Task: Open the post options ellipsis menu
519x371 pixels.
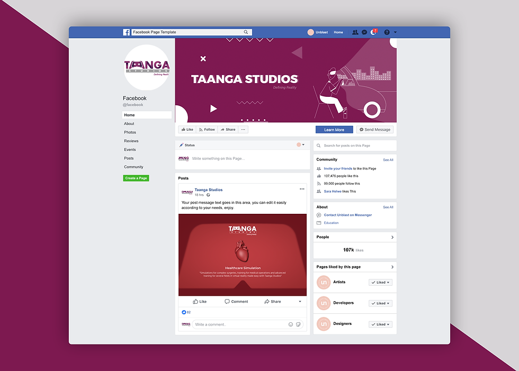Action: pos(302,189)
